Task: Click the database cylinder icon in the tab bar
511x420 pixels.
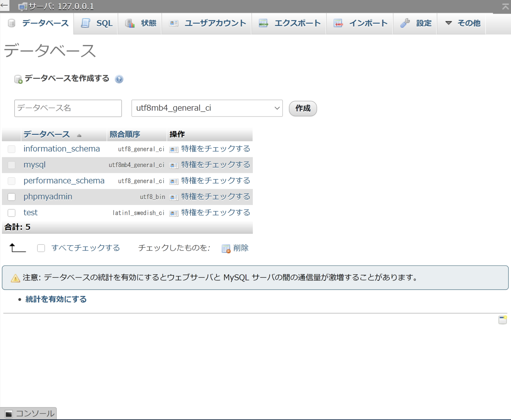Action: [x=12, y=23]
